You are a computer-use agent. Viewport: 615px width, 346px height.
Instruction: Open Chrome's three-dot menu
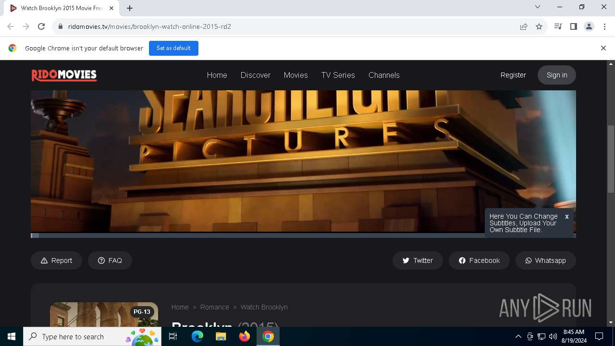tap(604, 26)
